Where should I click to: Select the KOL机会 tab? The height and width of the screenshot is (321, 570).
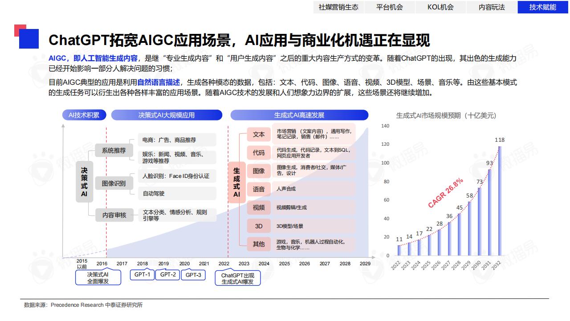point(440,7)
